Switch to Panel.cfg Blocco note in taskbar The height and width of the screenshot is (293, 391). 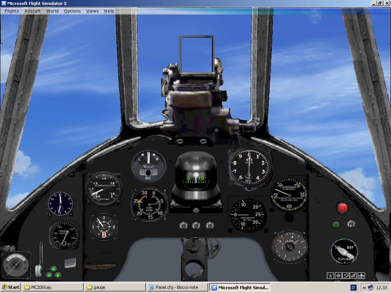[x=178, y=287]
